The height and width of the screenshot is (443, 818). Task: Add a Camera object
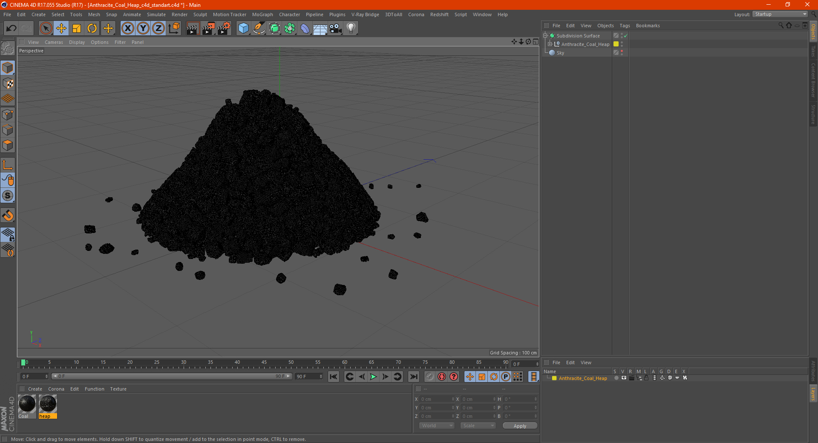click(x=336, y=29)
